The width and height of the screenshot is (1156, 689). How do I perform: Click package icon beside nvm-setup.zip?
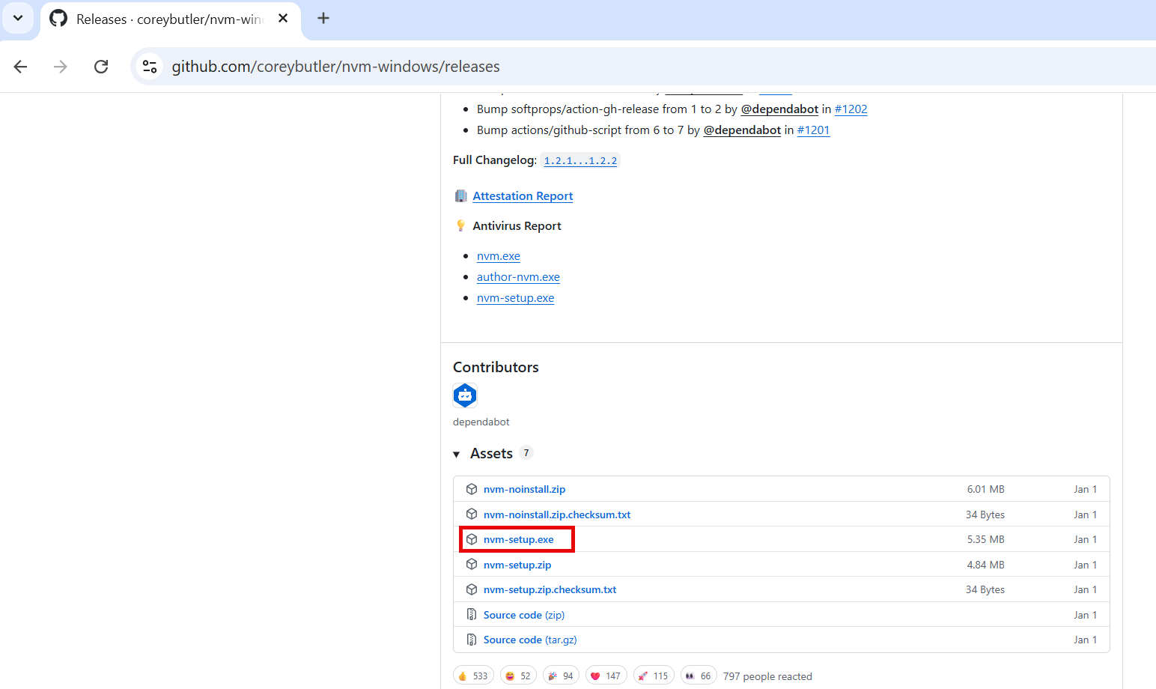472,564
